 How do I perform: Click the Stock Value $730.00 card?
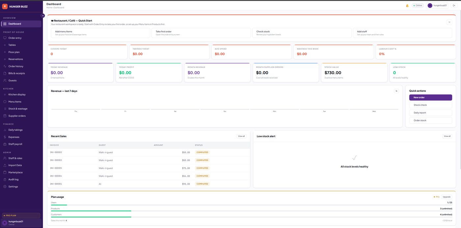(354, 73)
